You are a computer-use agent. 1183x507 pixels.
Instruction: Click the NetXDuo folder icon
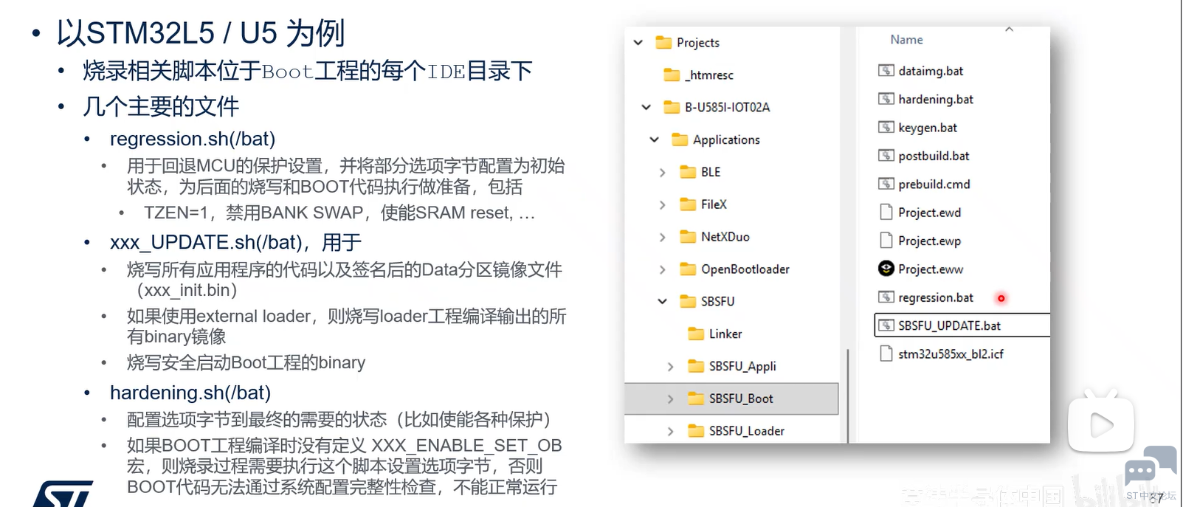688,237
